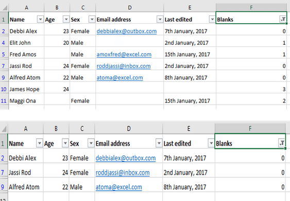290x201 pixels.
Task: Open atoma@excel.com link in bottom table
Action: tap(119, 187)
